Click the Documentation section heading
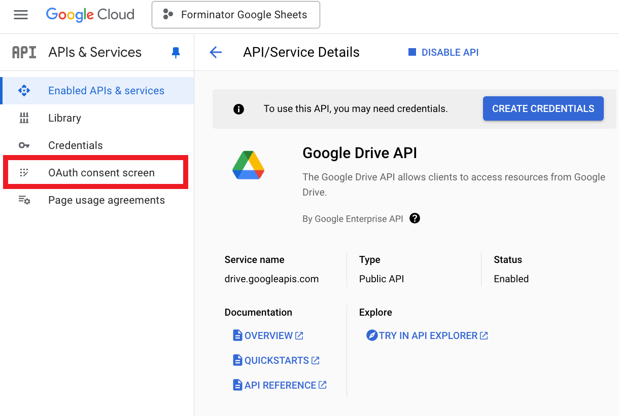This screenshot has height=416, width=619. point(258,312)
